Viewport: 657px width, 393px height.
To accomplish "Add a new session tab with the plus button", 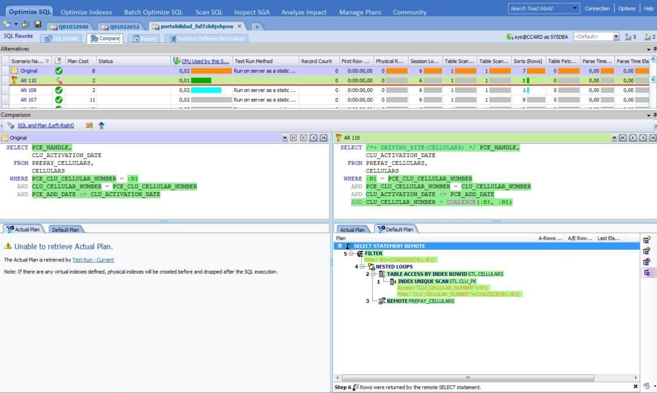I will [257, 27].
